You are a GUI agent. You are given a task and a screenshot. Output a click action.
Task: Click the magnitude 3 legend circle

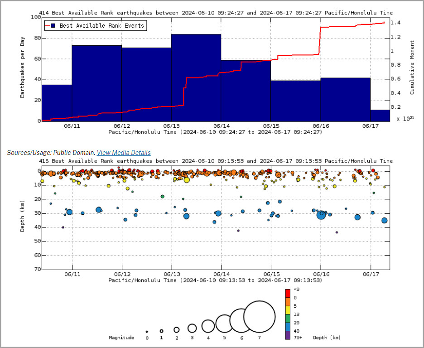click(x=192, y=328)
